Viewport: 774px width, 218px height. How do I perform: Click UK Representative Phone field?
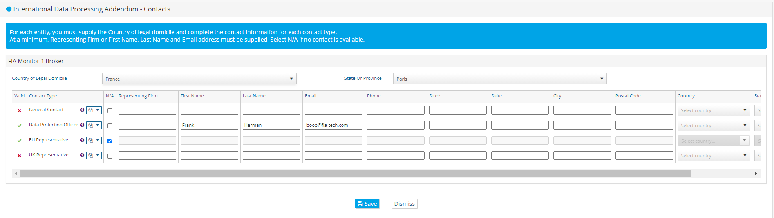point(396,155)
